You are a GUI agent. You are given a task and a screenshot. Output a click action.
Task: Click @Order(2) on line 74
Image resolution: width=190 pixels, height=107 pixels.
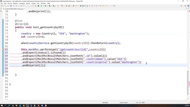click(22, 24)
